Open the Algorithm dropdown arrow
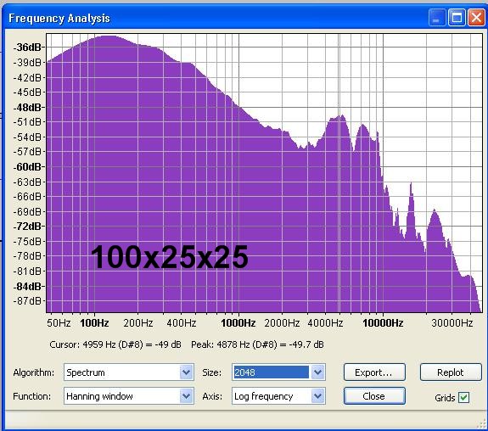 click(x=186, y=372)
